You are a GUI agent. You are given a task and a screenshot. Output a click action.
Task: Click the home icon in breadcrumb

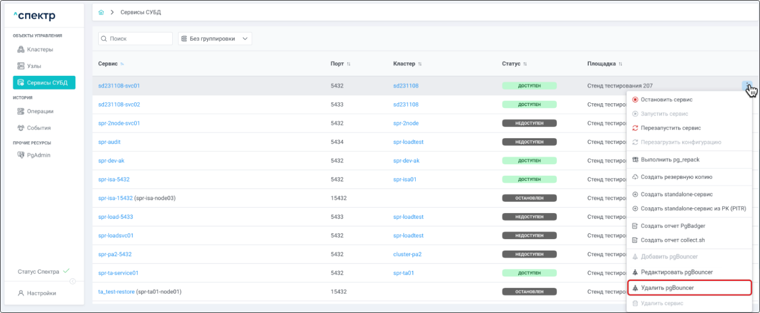pos(101,12)
